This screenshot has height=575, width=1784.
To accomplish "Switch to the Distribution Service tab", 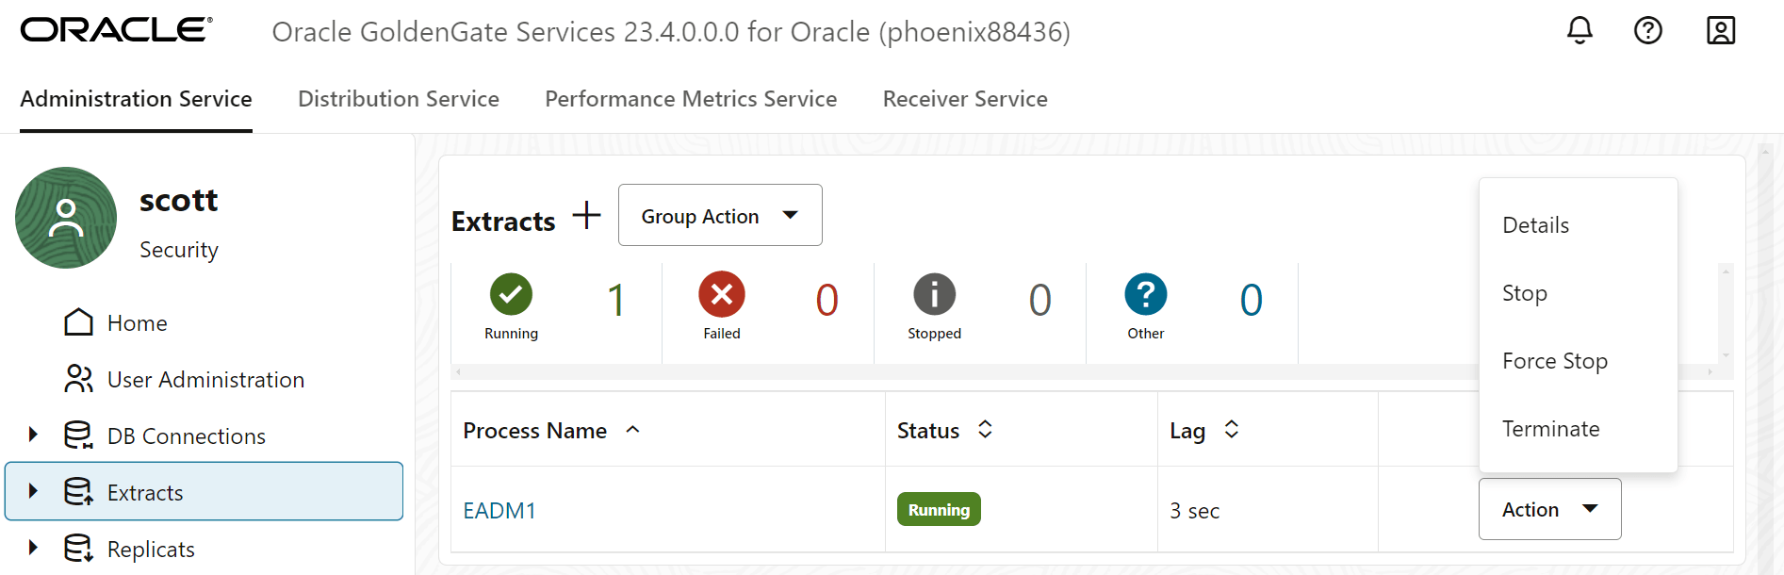I will (x=398, y=99).
